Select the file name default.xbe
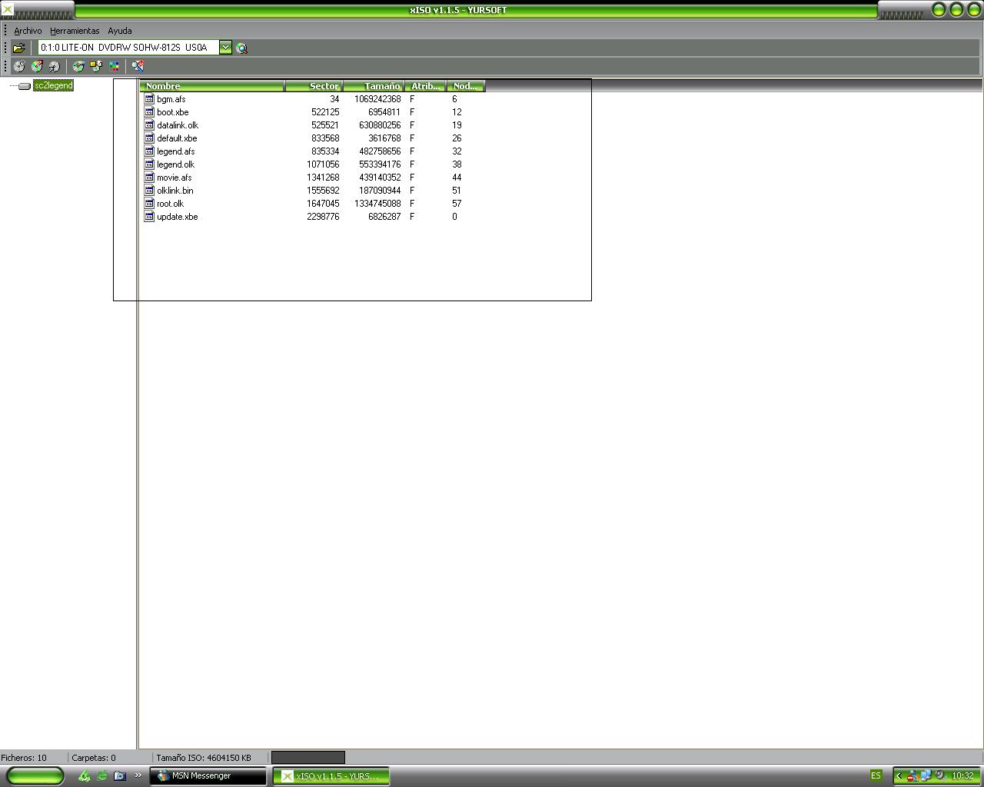 (177, 138)
